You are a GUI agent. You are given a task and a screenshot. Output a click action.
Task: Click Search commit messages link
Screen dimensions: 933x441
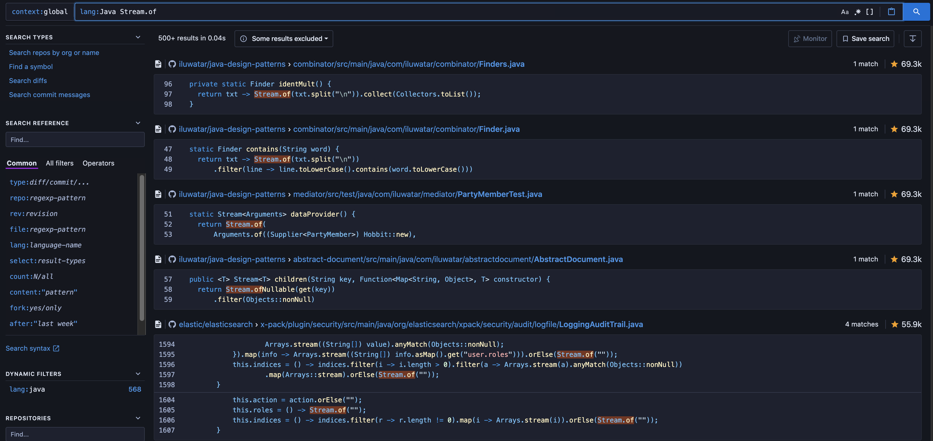[x=50, y=95]
